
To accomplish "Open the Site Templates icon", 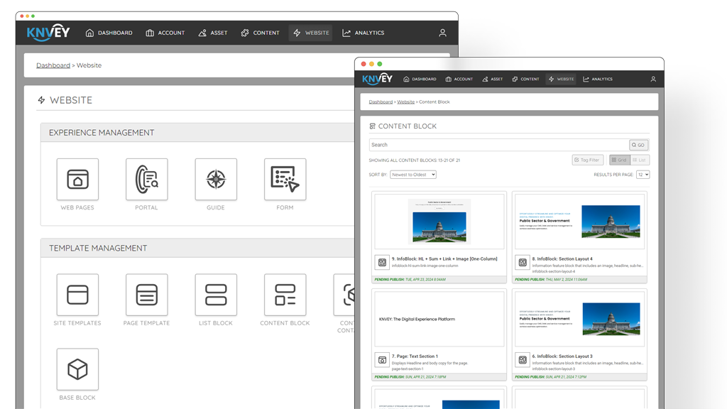I will [77, 295].
